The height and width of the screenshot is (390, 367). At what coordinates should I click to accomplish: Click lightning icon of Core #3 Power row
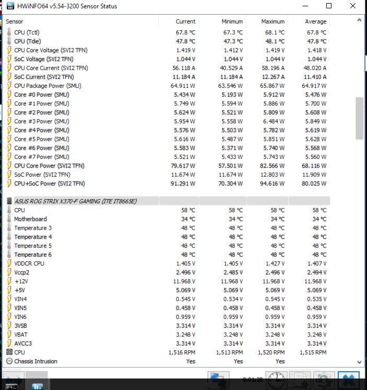pyautogui.click(x=9, y=121)
